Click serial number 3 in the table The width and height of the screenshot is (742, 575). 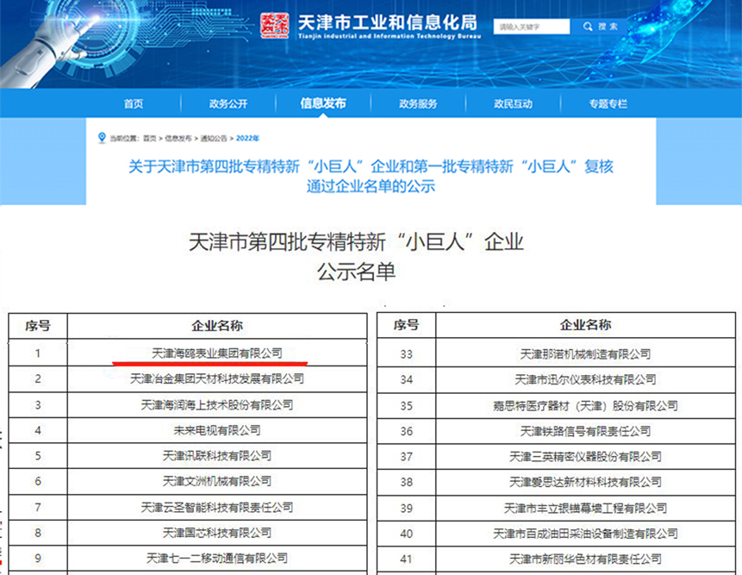click(38, 404)
